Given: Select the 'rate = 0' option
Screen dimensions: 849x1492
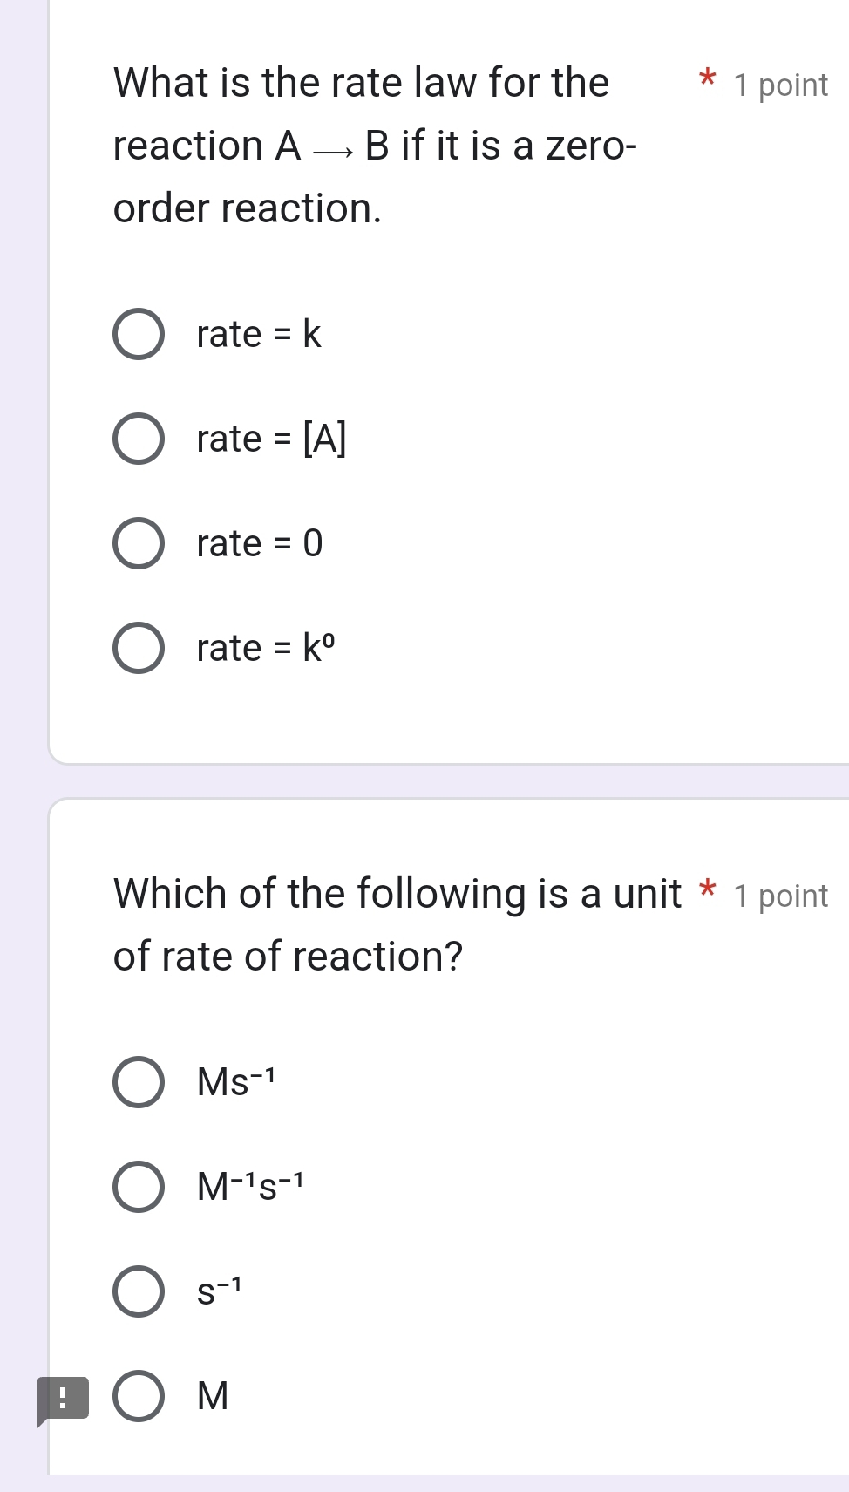Looking at the screenshot, I should pos(259,543).
